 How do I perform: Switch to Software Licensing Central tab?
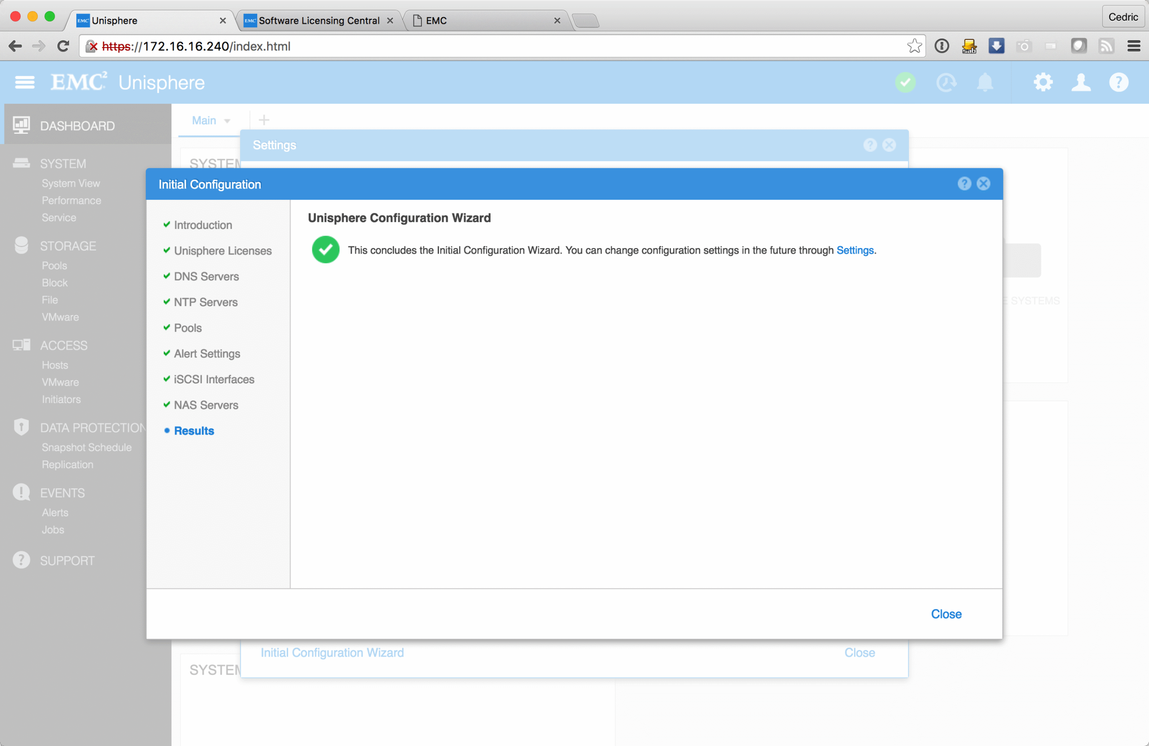[x=319, y=21]
